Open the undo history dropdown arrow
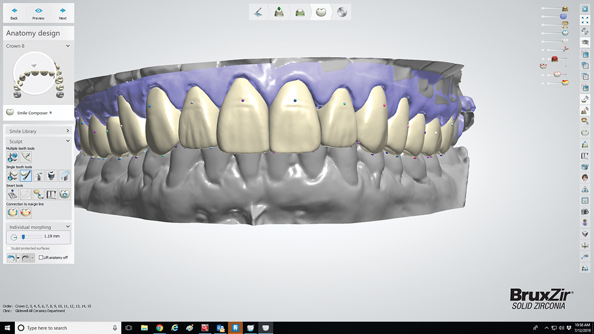Screen dimensions: 594x334 pos(18,258)
